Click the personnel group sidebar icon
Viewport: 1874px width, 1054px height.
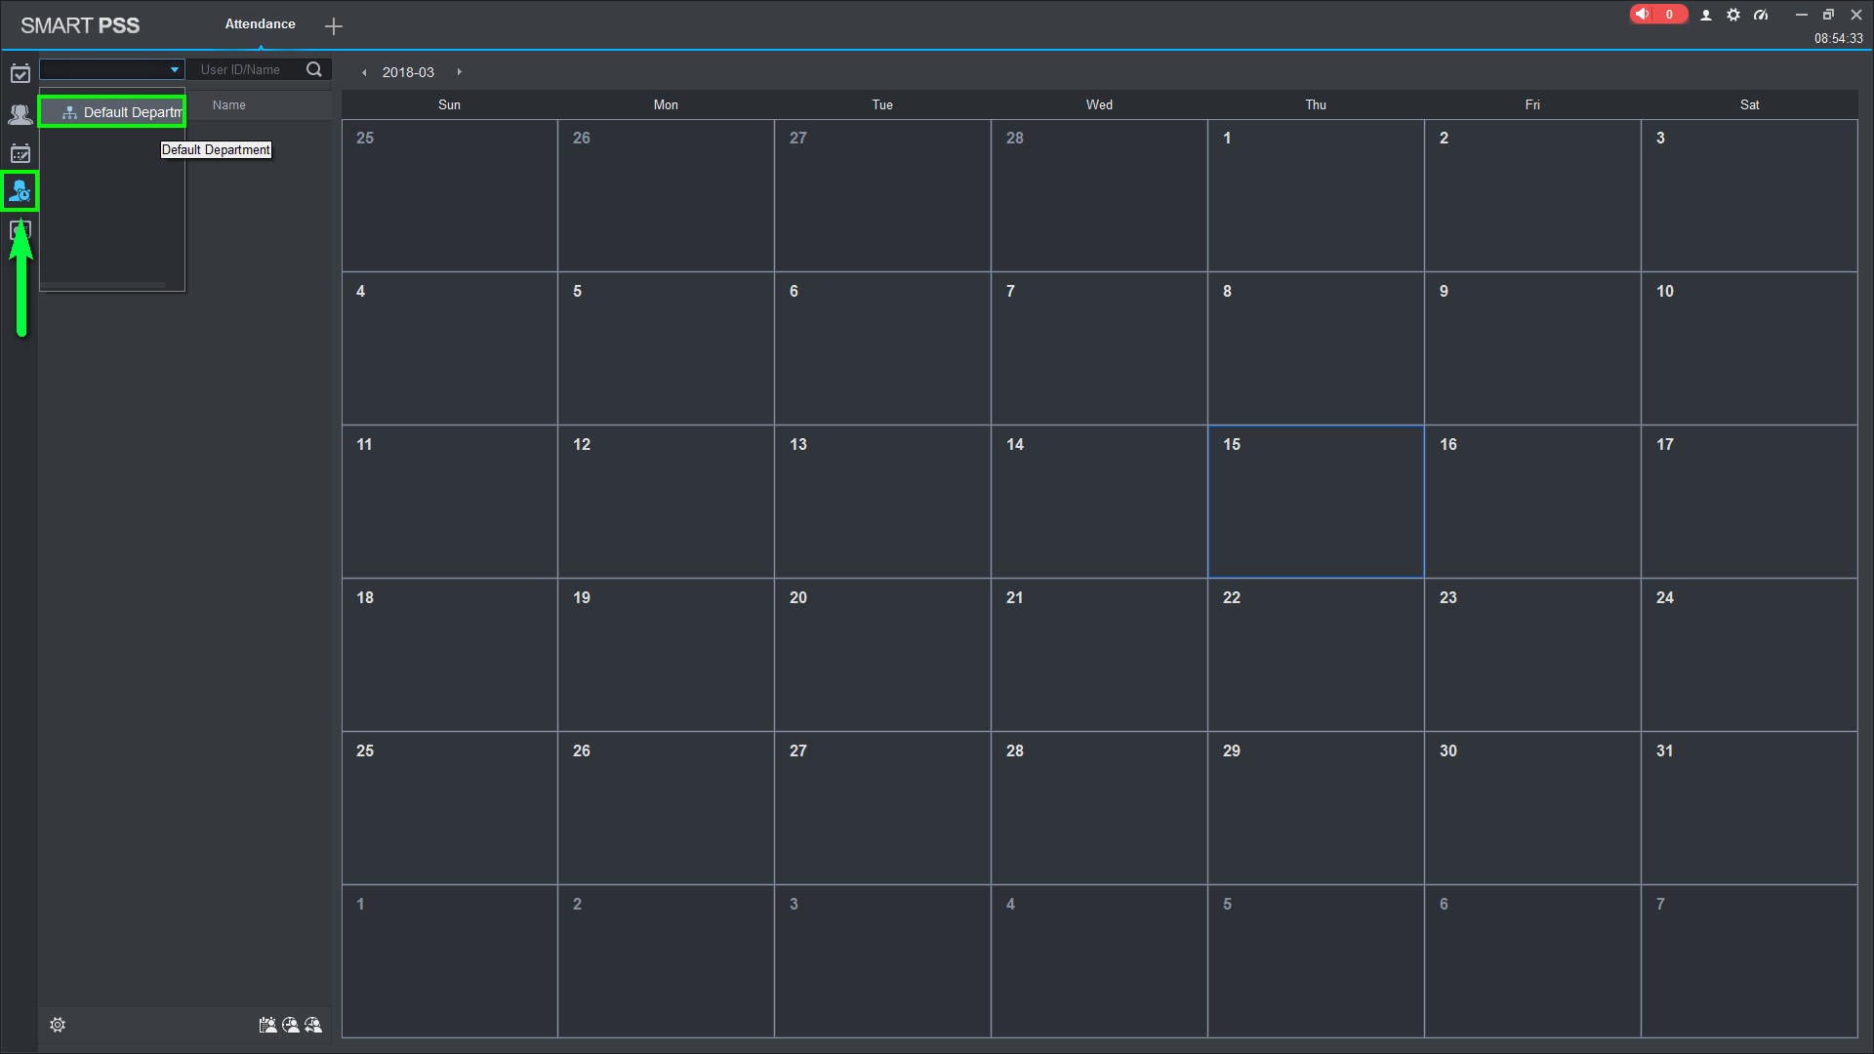tap(20, 114)
